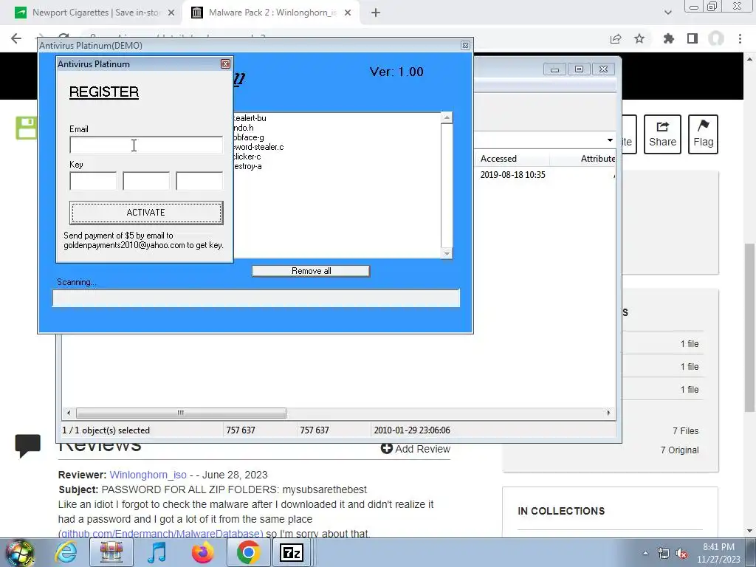Click scroll down arrow in threat list
Image resolution: width=756 pixels, height=567 pixels.
click(447, 254)
